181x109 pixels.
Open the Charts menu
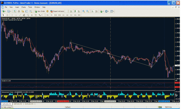23,7
